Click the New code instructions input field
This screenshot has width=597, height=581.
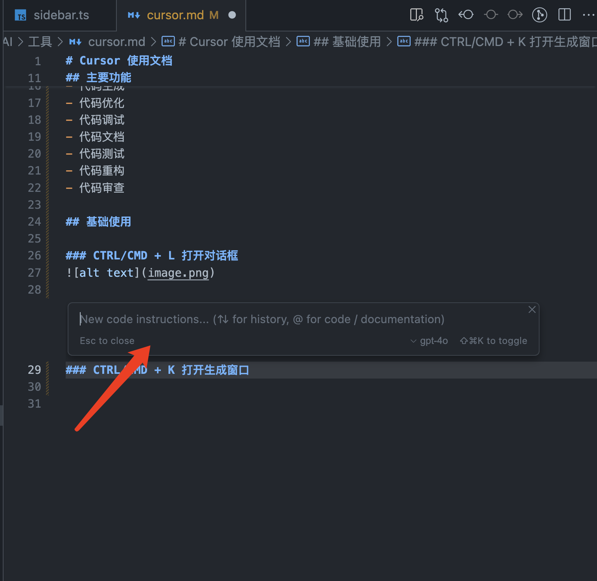click(262, 319)
